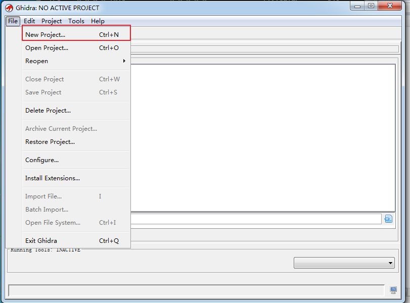Select Install Extensions... menu item
This screenshot has width=410, height=303.
coord(76,178)
